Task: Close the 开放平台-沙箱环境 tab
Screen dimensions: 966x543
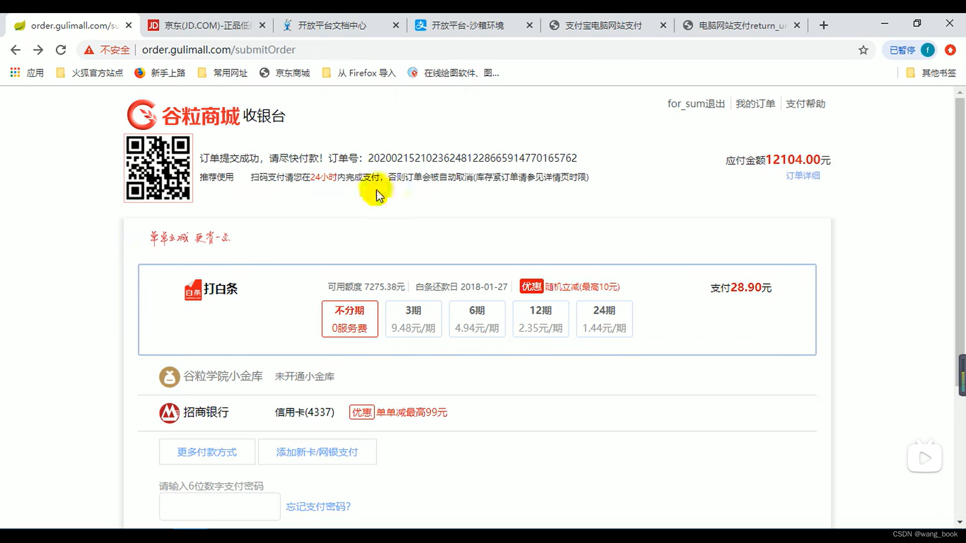Action: pos(529,25)
